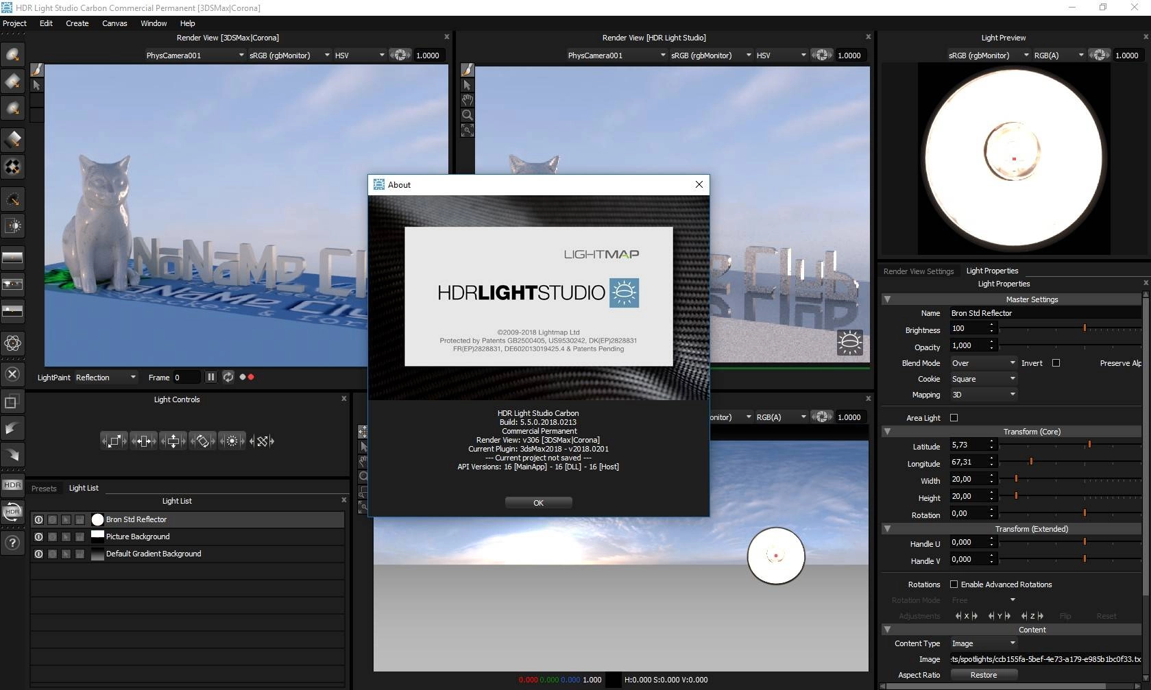Select LightPaint brush in the 3DSMax render view
Viewport: 1151px width, 690px height.
click(x=37, y=70)
